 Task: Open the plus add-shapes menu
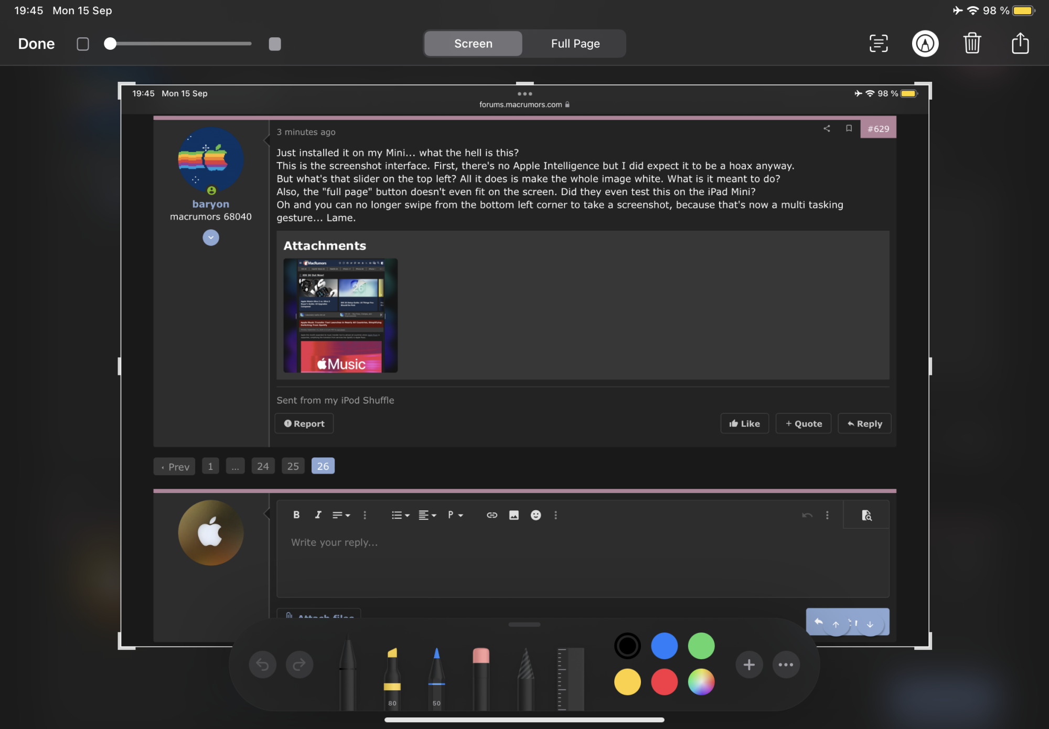(x=749, y=665)
